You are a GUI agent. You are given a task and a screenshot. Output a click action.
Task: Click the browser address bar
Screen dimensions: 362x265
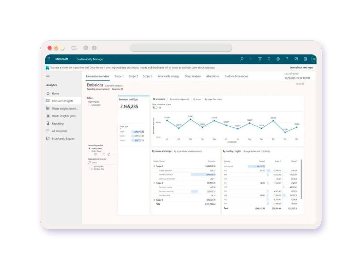[x=181, y=48]
